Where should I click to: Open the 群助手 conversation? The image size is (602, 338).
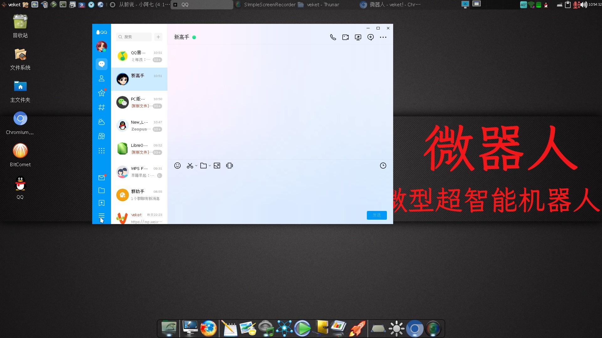pyautogui.click(x=139, y=195)
